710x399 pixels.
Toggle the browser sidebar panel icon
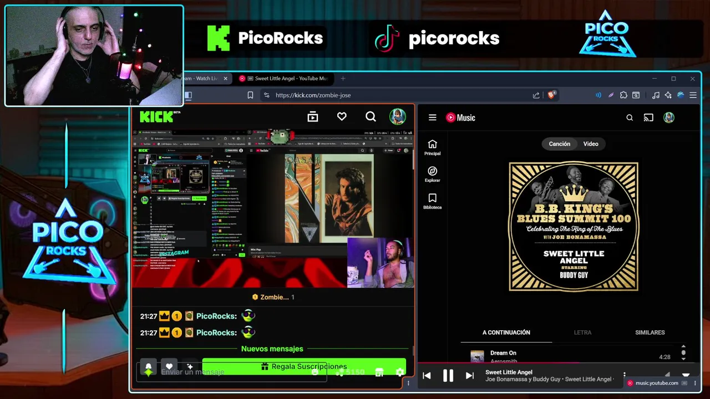pos(188,95)
